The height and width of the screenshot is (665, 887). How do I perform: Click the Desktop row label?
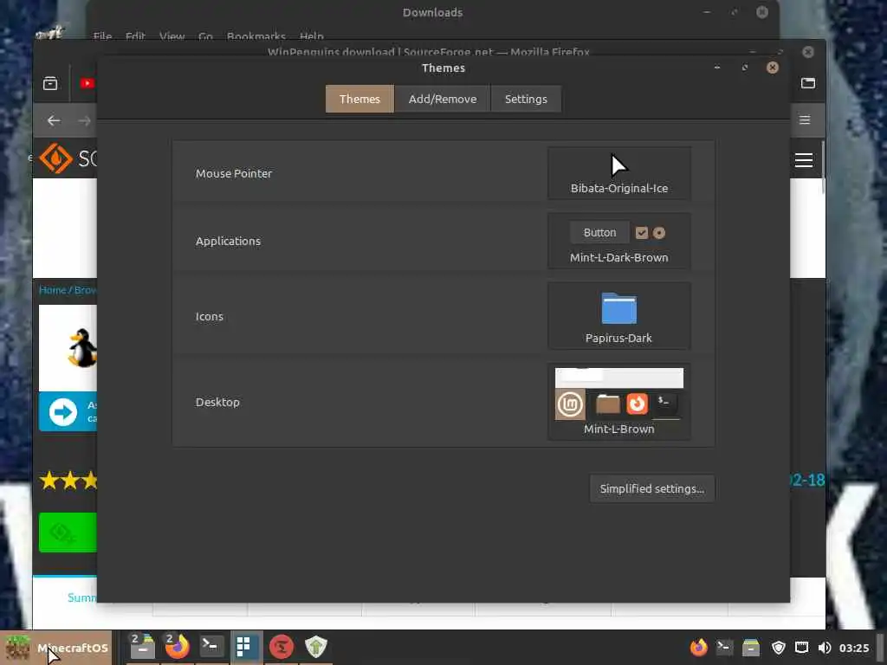(x=217, y=402)
